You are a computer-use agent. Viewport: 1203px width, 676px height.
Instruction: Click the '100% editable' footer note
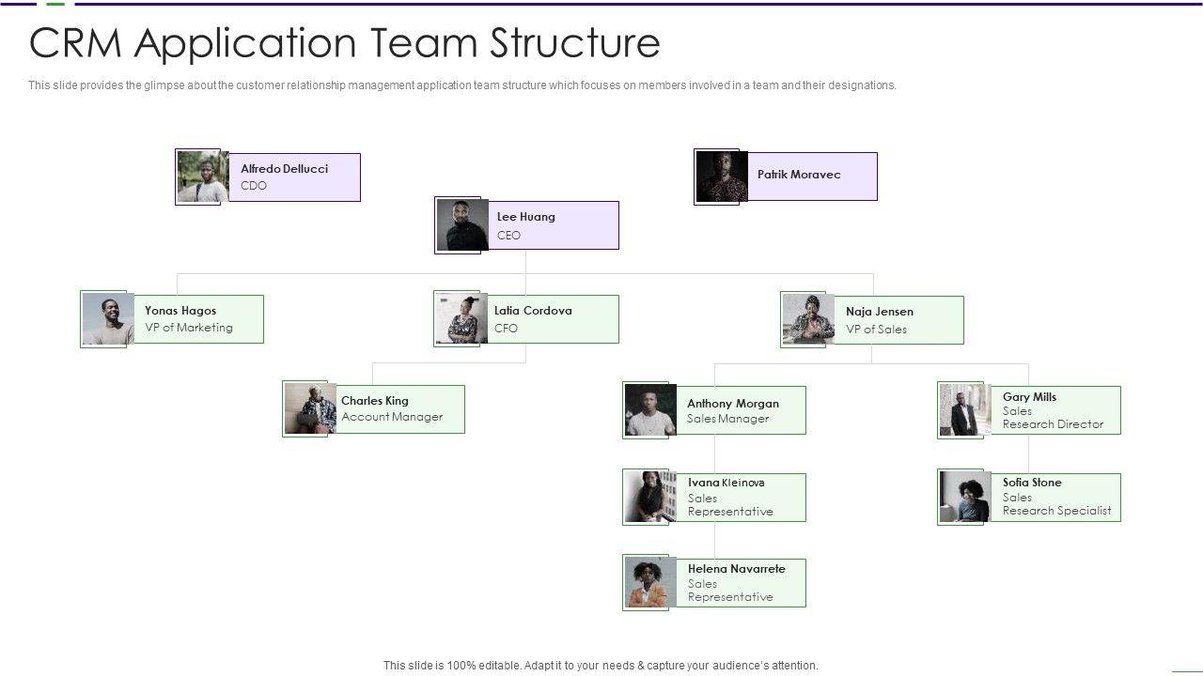[601, 666]
